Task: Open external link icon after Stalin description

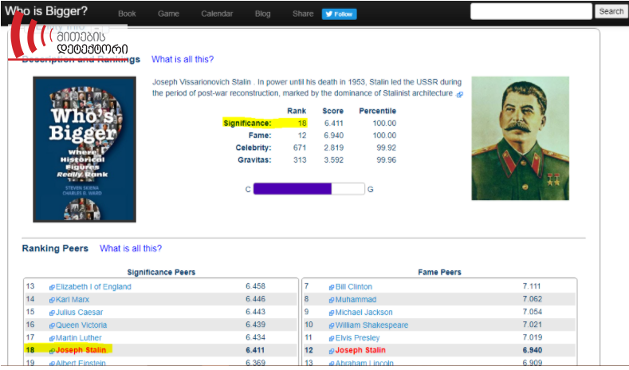Action: pos(460,95)
